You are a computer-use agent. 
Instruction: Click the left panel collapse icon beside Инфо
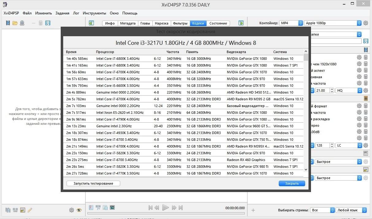pyautogui.click(x=91, y=23)
